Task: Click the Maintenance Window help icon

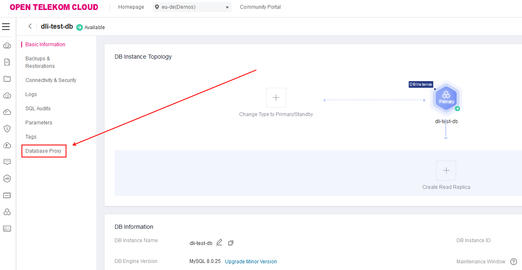Action: (514, 261)
